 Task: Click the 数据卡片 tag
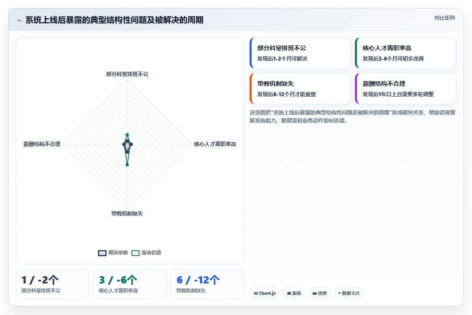tap(349, 293)
